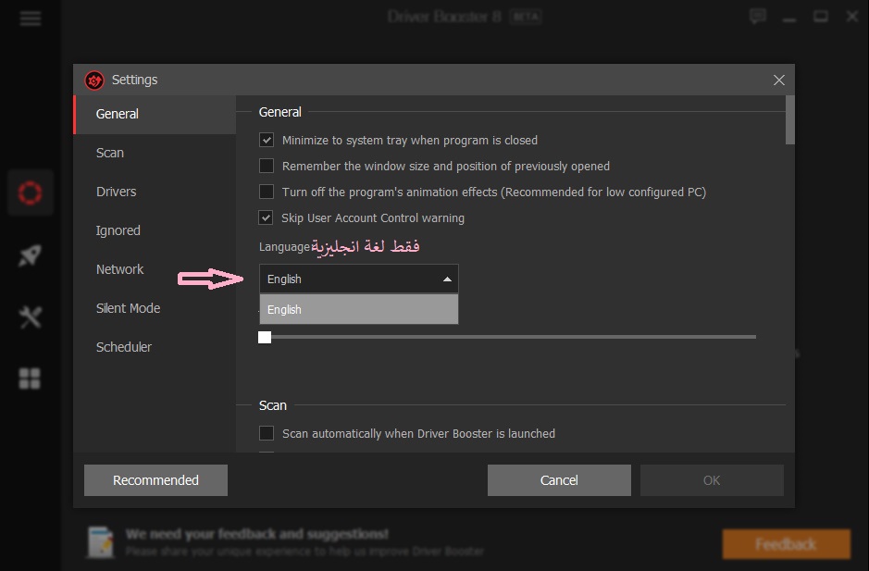
Task: Switch to the Silent Mode tab
Action: point(128,308)
